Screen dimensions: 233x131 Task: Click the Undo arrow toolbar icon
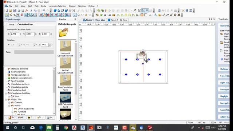tap(44, 11)
